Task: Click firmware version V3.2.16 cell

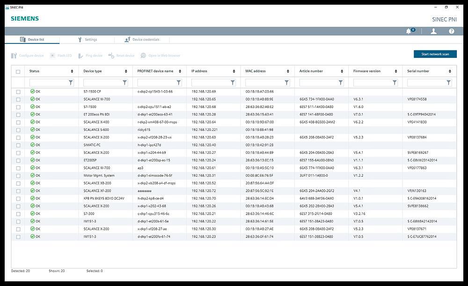Action: pyautogui.click(x=359, y=214)
